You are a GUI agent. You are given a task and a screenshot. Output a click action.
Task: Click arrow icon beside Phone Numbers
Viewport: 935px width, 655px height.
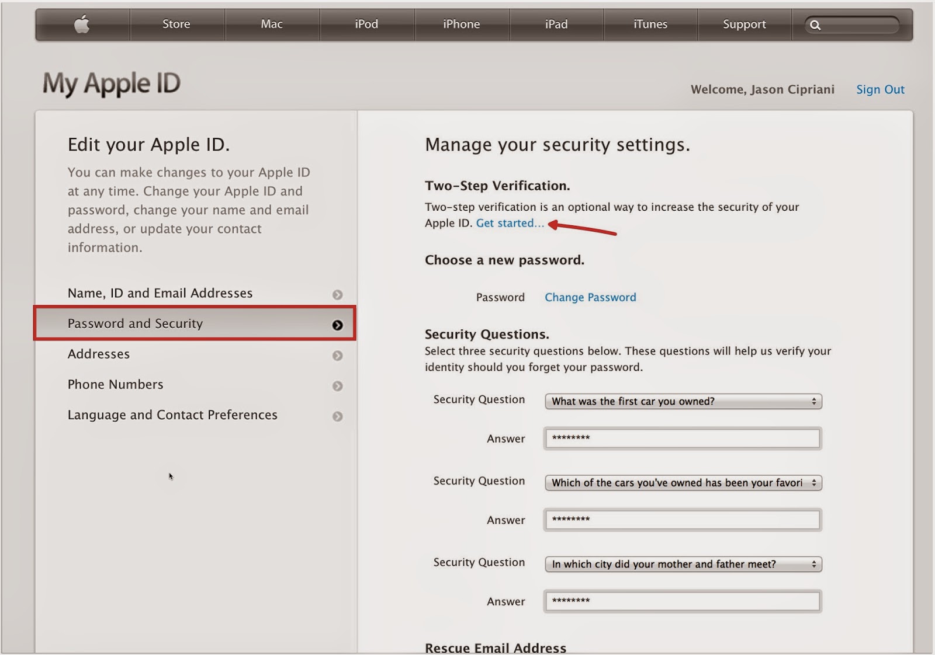click(x=337, y=386)
